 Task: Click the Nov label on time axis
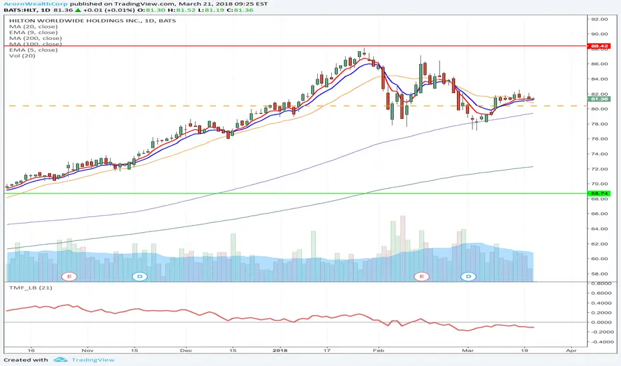[x=87, y=350]
